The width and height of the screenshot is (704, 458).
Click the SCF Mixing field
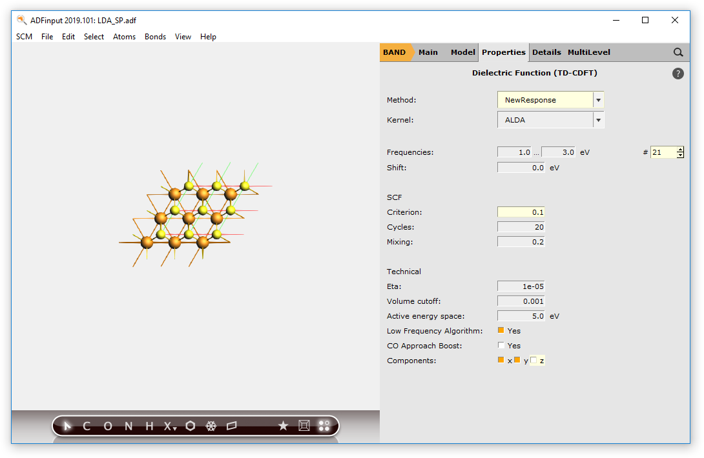pyautogui.click(x=521, y=241)
